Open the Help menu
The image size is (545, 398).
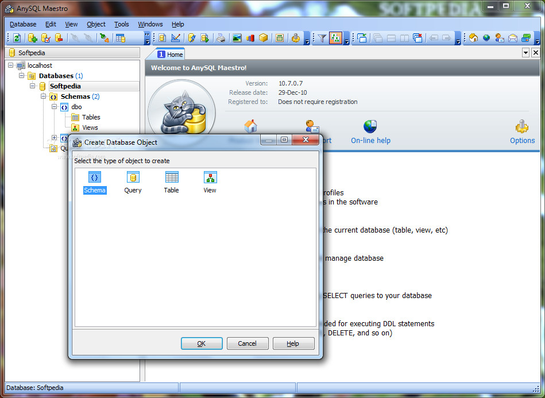point(177,24)
